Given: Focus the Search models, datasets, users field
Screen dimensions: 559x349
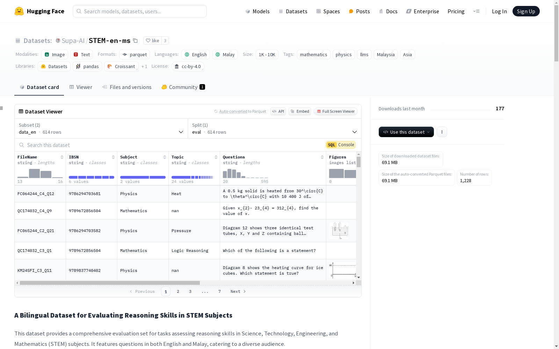Looking at the screenshot, I should click(x=140, y=11).
